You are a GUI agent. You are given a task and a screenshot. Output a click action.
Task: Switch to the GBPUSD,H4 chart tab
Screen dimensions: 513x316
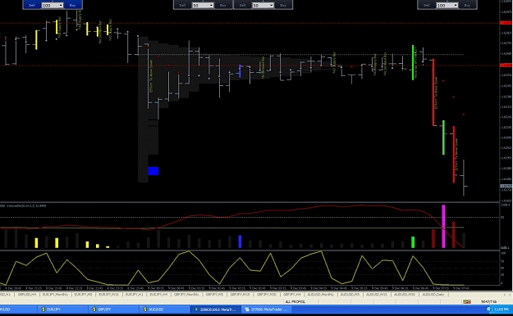click(27, 294)
